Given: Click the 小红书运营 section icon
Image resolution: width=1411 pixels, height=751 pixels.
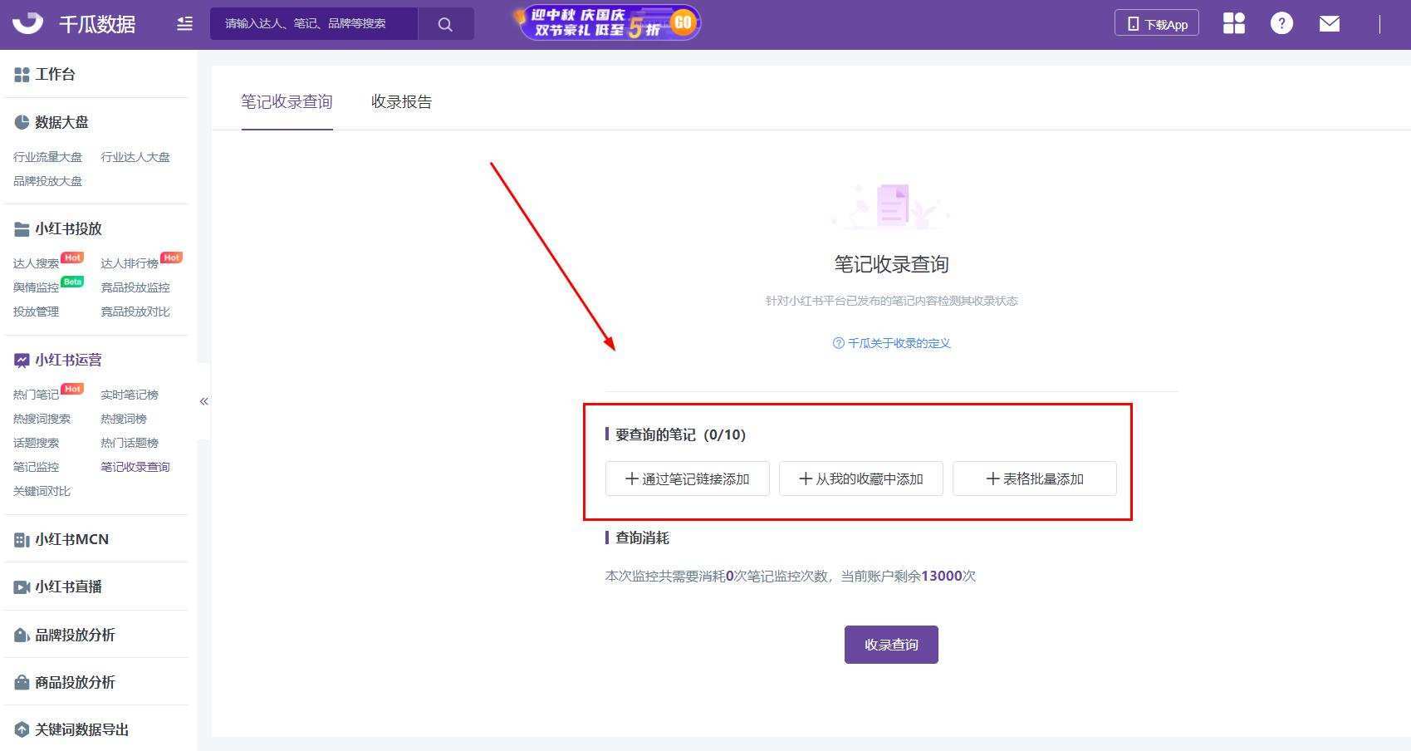Looking at the screenshot, I should click(x=21, y=360).
